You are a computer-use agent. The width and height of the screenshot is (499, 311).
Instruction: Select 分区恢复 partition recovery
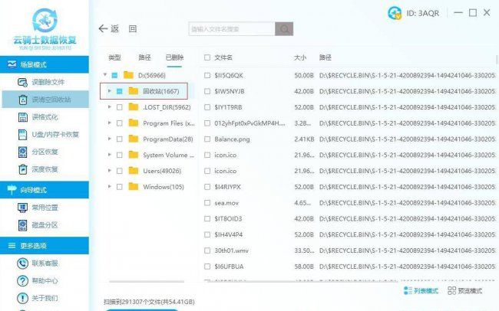point(38,152)
